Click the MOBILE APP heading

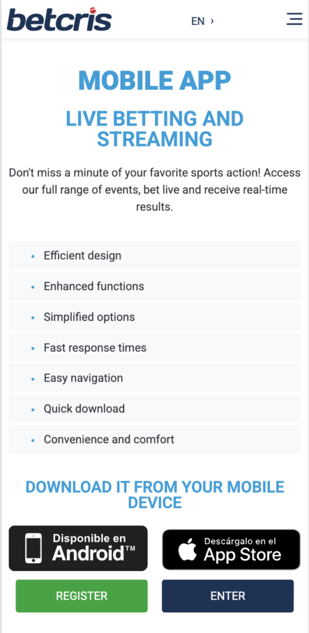coord(154,81)
